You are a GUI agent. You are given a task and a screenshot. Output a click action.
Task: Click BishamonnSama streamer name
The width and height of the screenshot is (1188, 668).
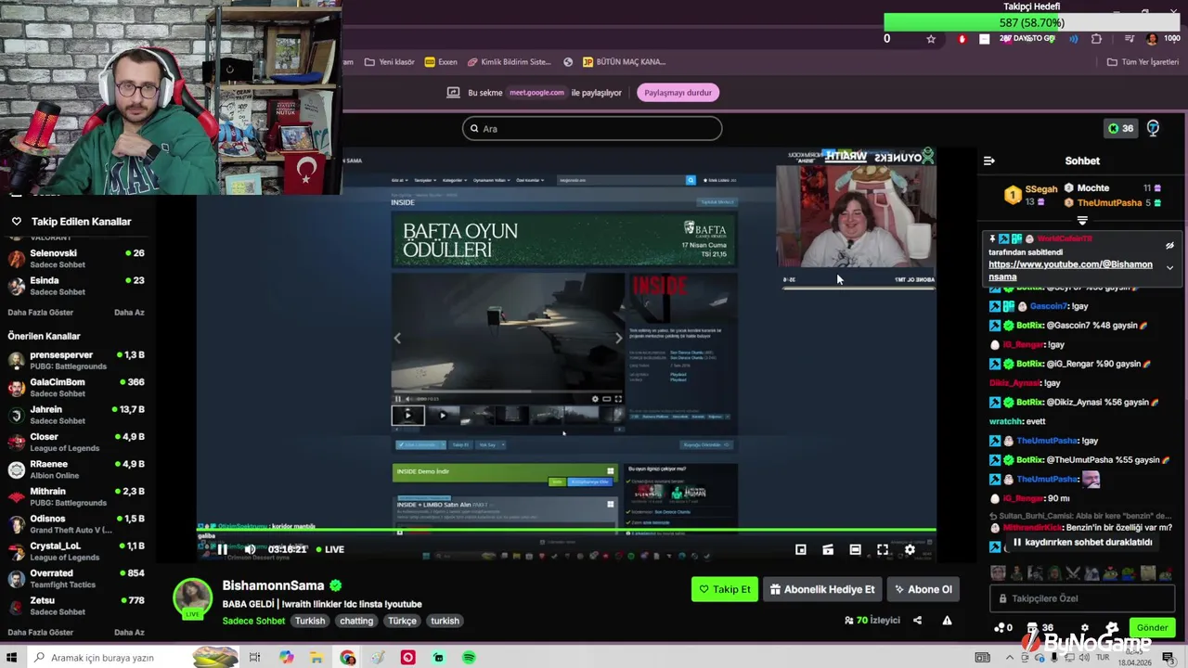click(273, 585)
